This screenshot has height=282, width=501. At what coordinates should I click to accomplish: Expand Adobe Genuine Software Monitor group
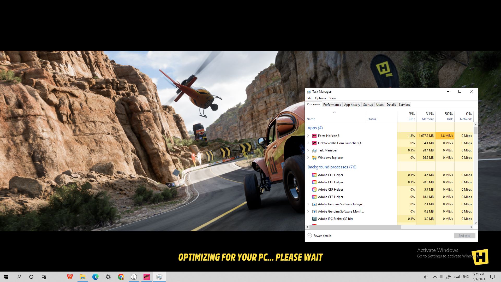(308, 211)
